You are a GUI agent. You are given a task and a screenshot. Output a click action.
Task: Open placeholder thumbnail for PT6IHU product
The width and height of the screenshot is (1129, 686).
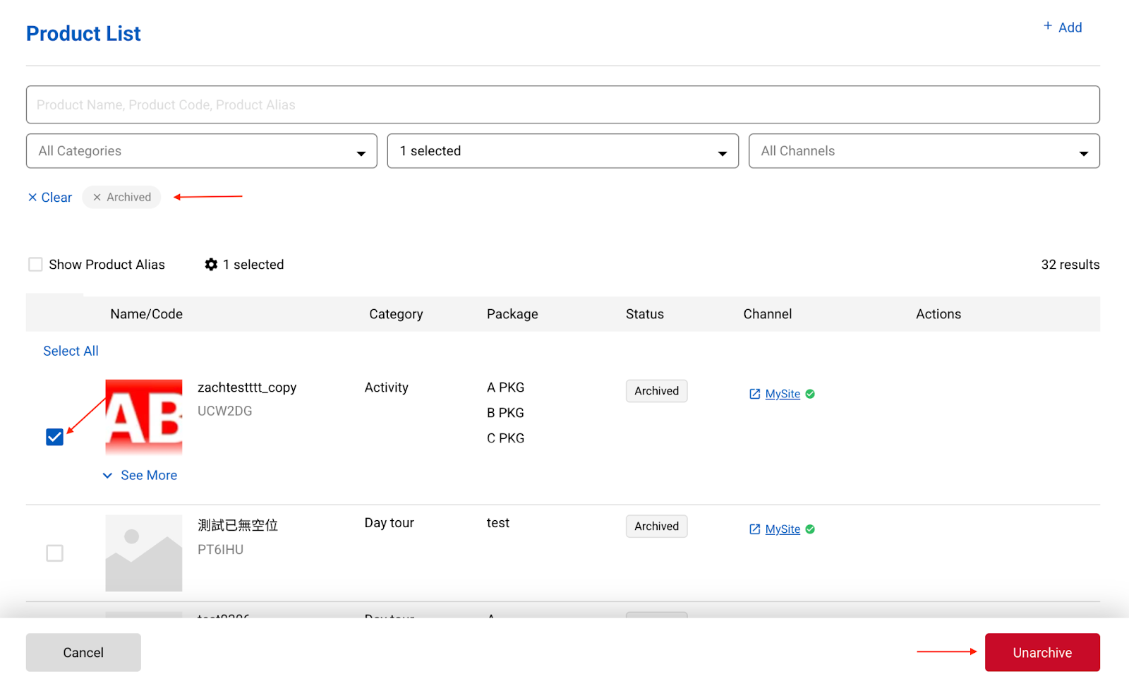[x=144, y=553]
